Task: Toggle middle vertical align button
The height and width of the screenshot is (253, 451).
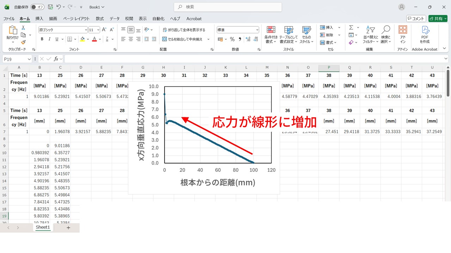Action: point(131,30)
